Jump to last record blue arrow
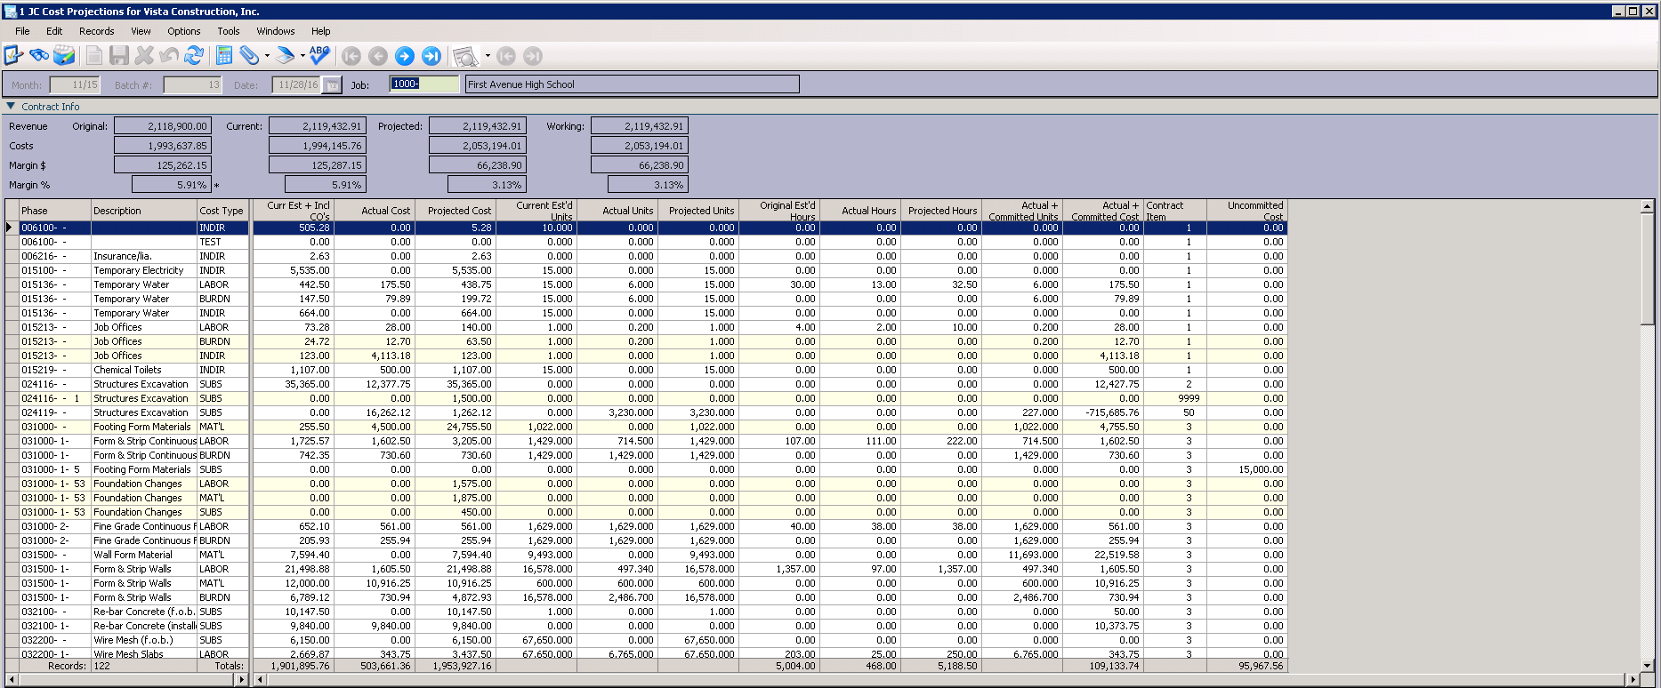The width and height of the screenshot is (1661, 688). click(431, 56)
